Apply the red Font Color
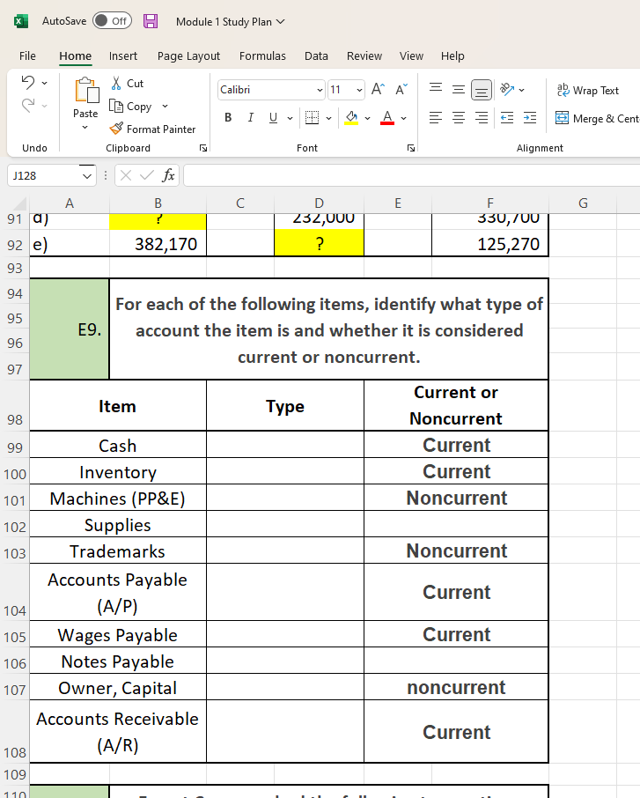Viewport: 640px width, 798px height. (387, 117)
